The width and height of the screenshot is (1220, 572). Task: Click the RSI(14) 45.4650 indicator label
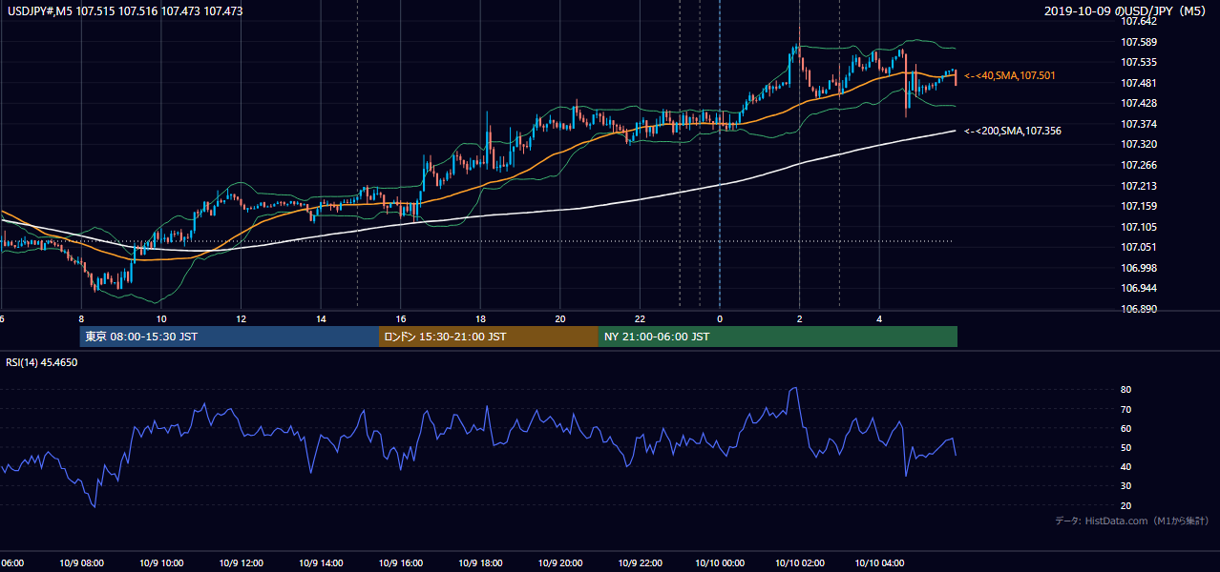coord(42,362)
